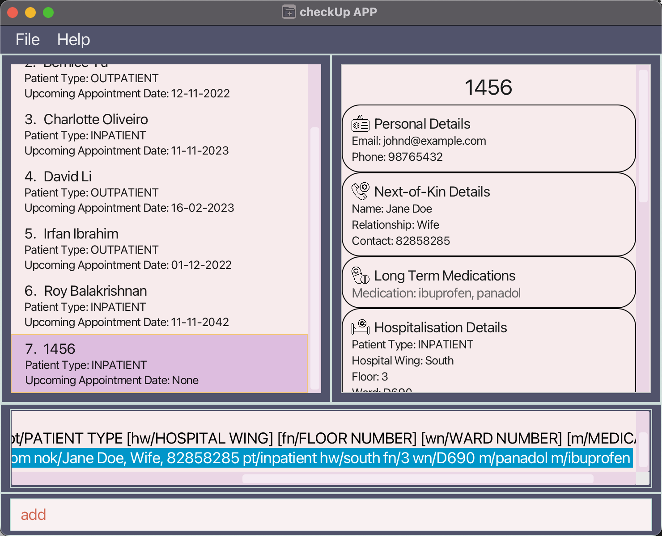This screenshot has height=536, width=662.
Task: Click the PATIENT TYPE usage line in result box
Action: tap(324, 438)
